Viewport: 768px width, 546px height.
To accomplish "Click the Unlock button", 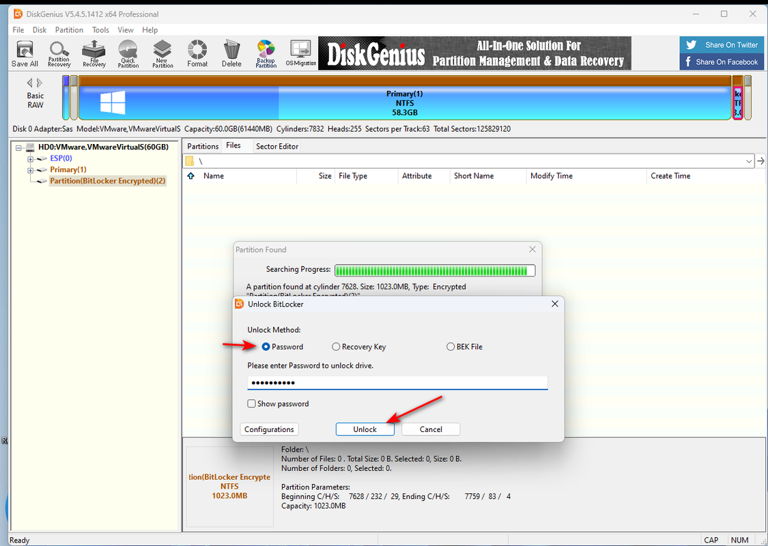I will pyautogui.click(x=365, y=429).
